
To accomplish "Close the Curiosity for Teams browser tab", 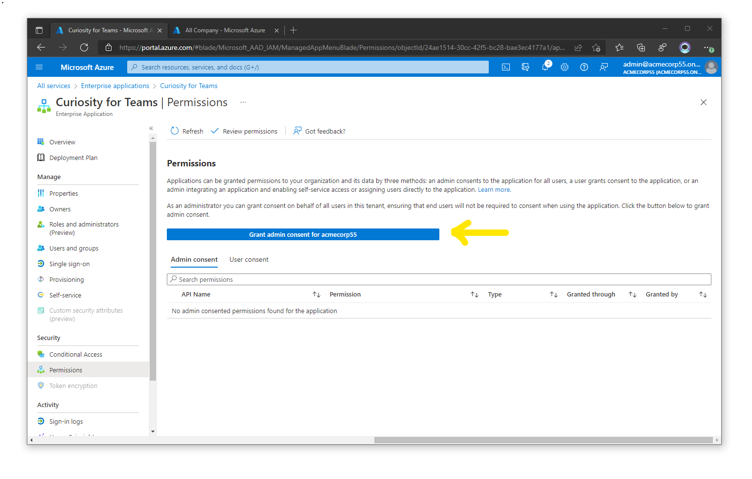I will (x=160, y=30).
